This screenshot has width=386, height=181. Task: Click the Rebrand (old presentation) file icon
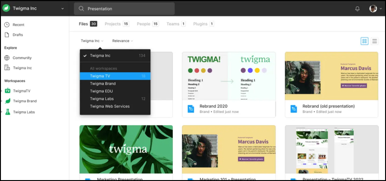[294, 108]
